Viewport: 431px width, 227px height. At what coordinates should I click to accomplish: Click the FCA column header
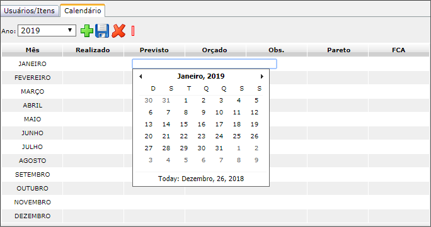(399, 50)
